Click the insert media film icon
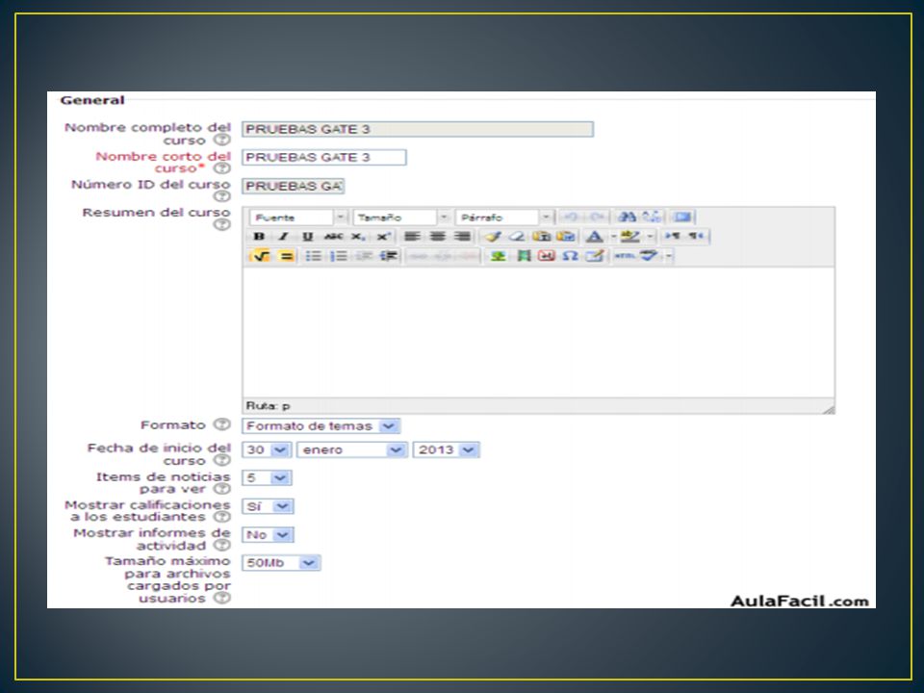This screenshot has width=924, height=693. 524,256
